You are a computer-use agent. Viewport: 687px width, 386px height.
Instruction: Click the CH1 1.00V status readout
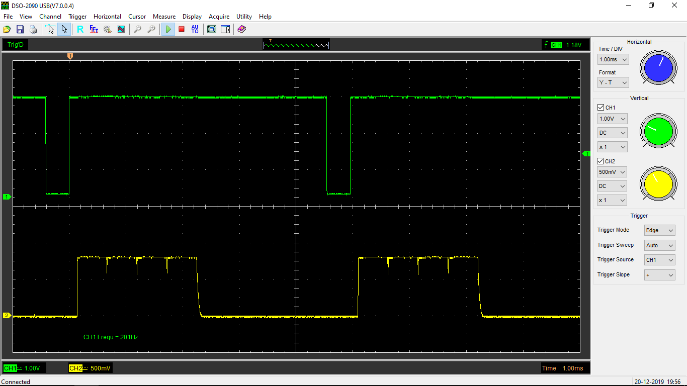pyautogui.click(x=24, y=368)
